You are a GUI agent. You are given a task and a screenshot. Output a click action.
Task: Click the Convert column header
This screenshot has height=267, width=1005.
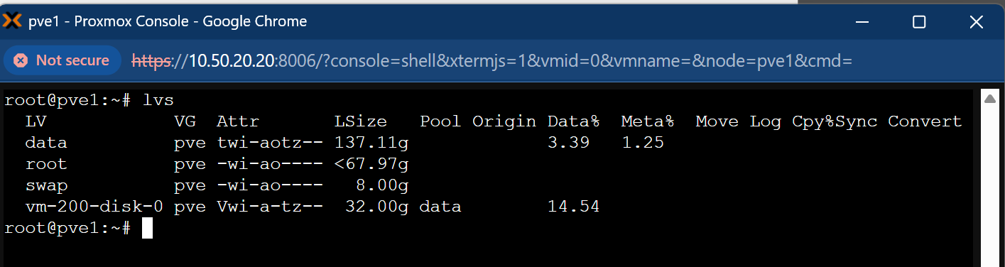(x=925, y=121)
